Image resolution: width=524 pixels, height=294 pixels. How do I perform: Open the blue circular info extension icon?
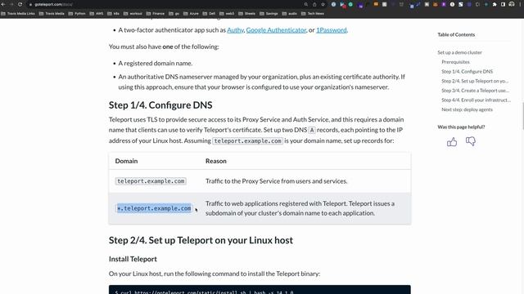coord(333,4)
